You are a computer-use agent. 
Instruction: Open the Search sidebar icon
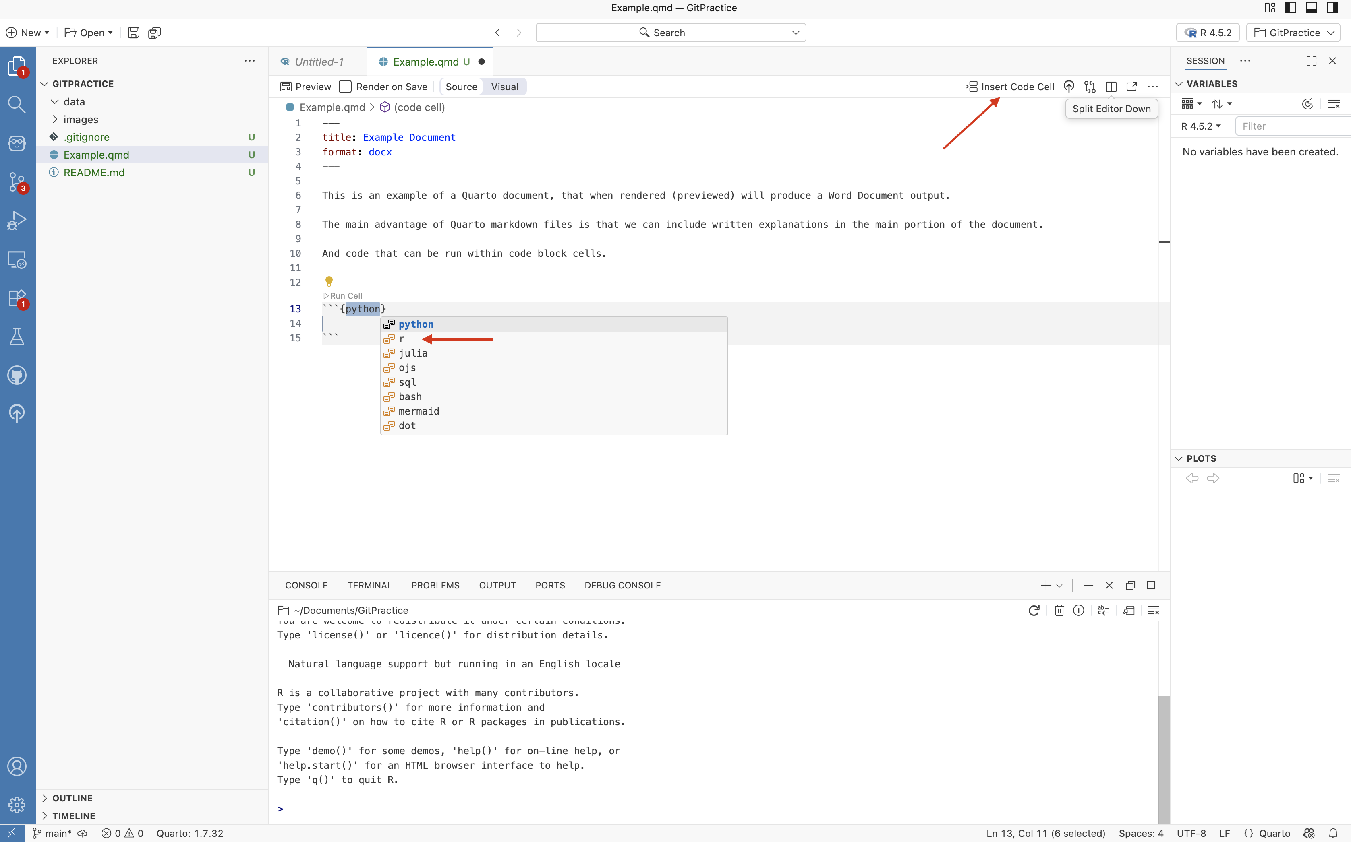[x=17, y=104]
